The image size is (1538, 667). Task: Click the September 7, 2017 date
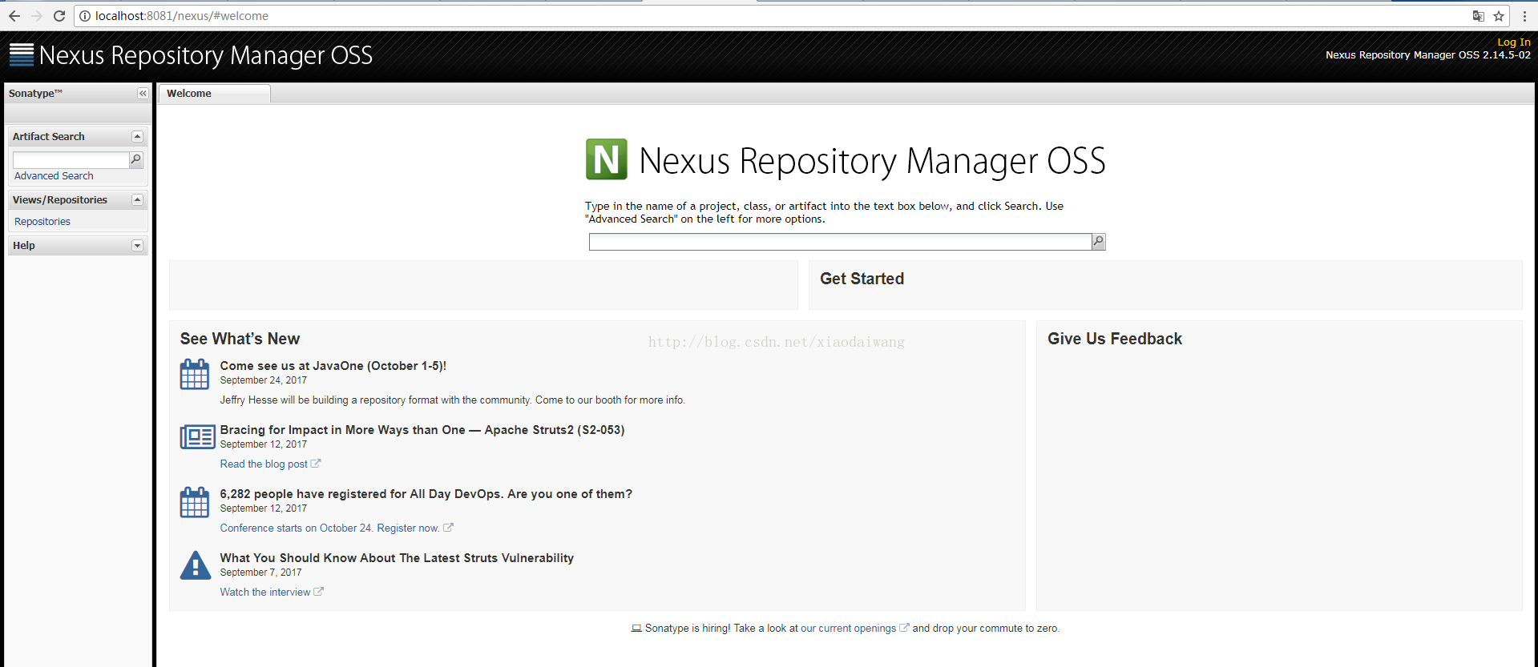click(261, 573)
